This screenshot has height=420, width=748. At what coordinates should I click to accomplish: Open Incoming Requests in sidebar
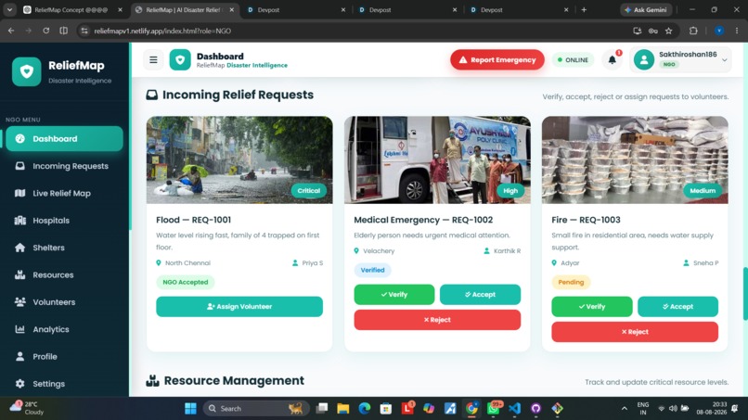click(x=64, y=166)
